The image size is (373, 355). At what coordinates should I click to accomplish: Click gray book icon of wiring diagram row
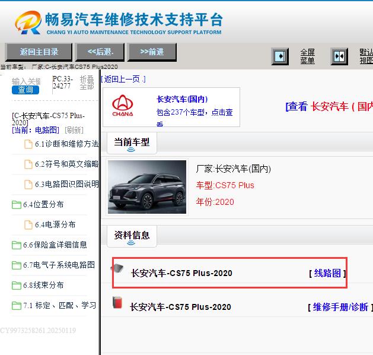coord(117,268)
